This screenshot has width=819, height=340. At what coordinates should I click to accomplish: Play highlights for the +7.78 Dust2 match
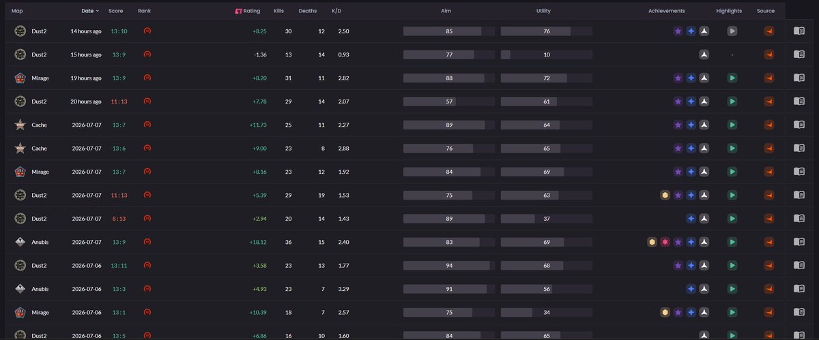(732, 102)
